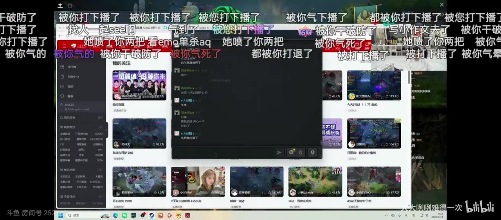
Task: Open the 小300TwT stream thumbnail
Action: [x=198, y=181]
